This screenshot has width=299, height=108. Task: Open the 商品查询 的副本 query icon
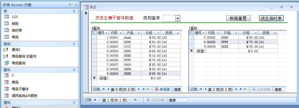coord(6,56)
